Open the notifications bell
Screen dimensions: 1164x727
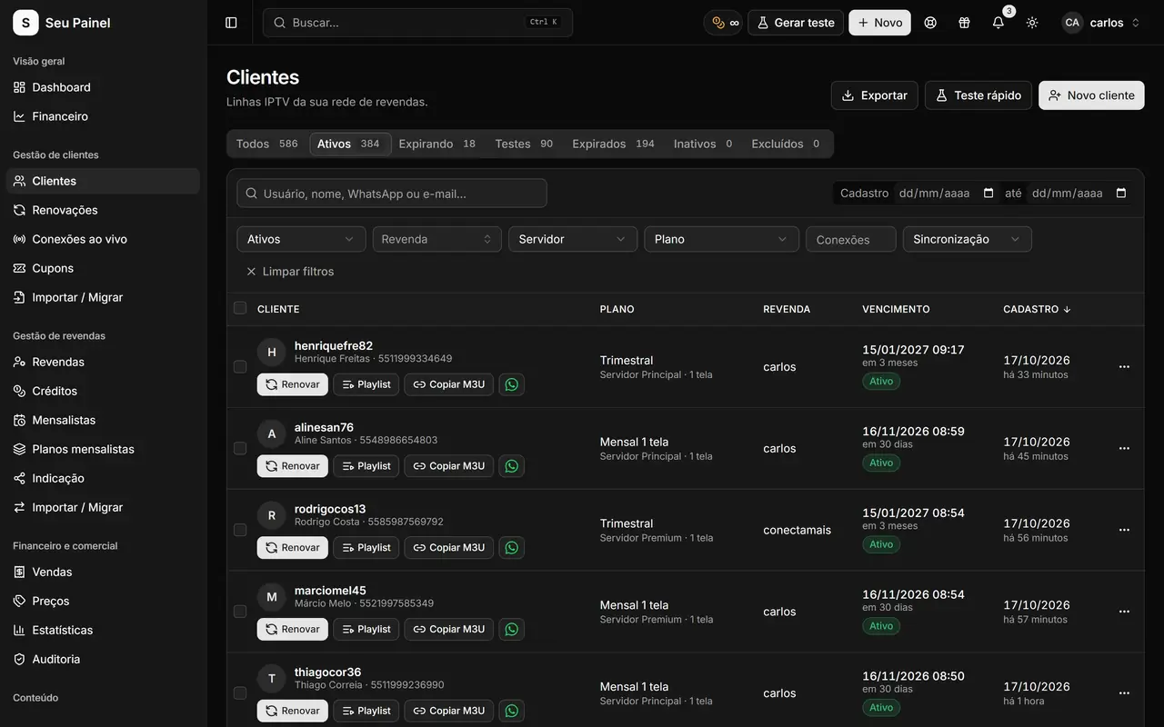click(x=998, y=23)
